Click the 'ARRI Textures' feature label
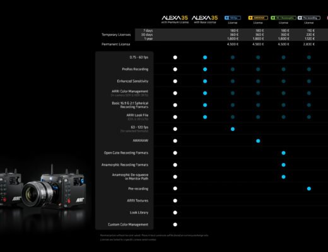This screenshot has width=328, height=252. (138, 200)
